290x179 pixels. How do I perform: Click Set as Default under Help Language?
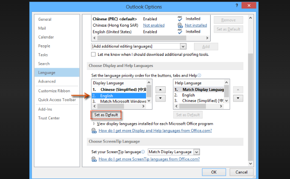[x=188, y=115]
